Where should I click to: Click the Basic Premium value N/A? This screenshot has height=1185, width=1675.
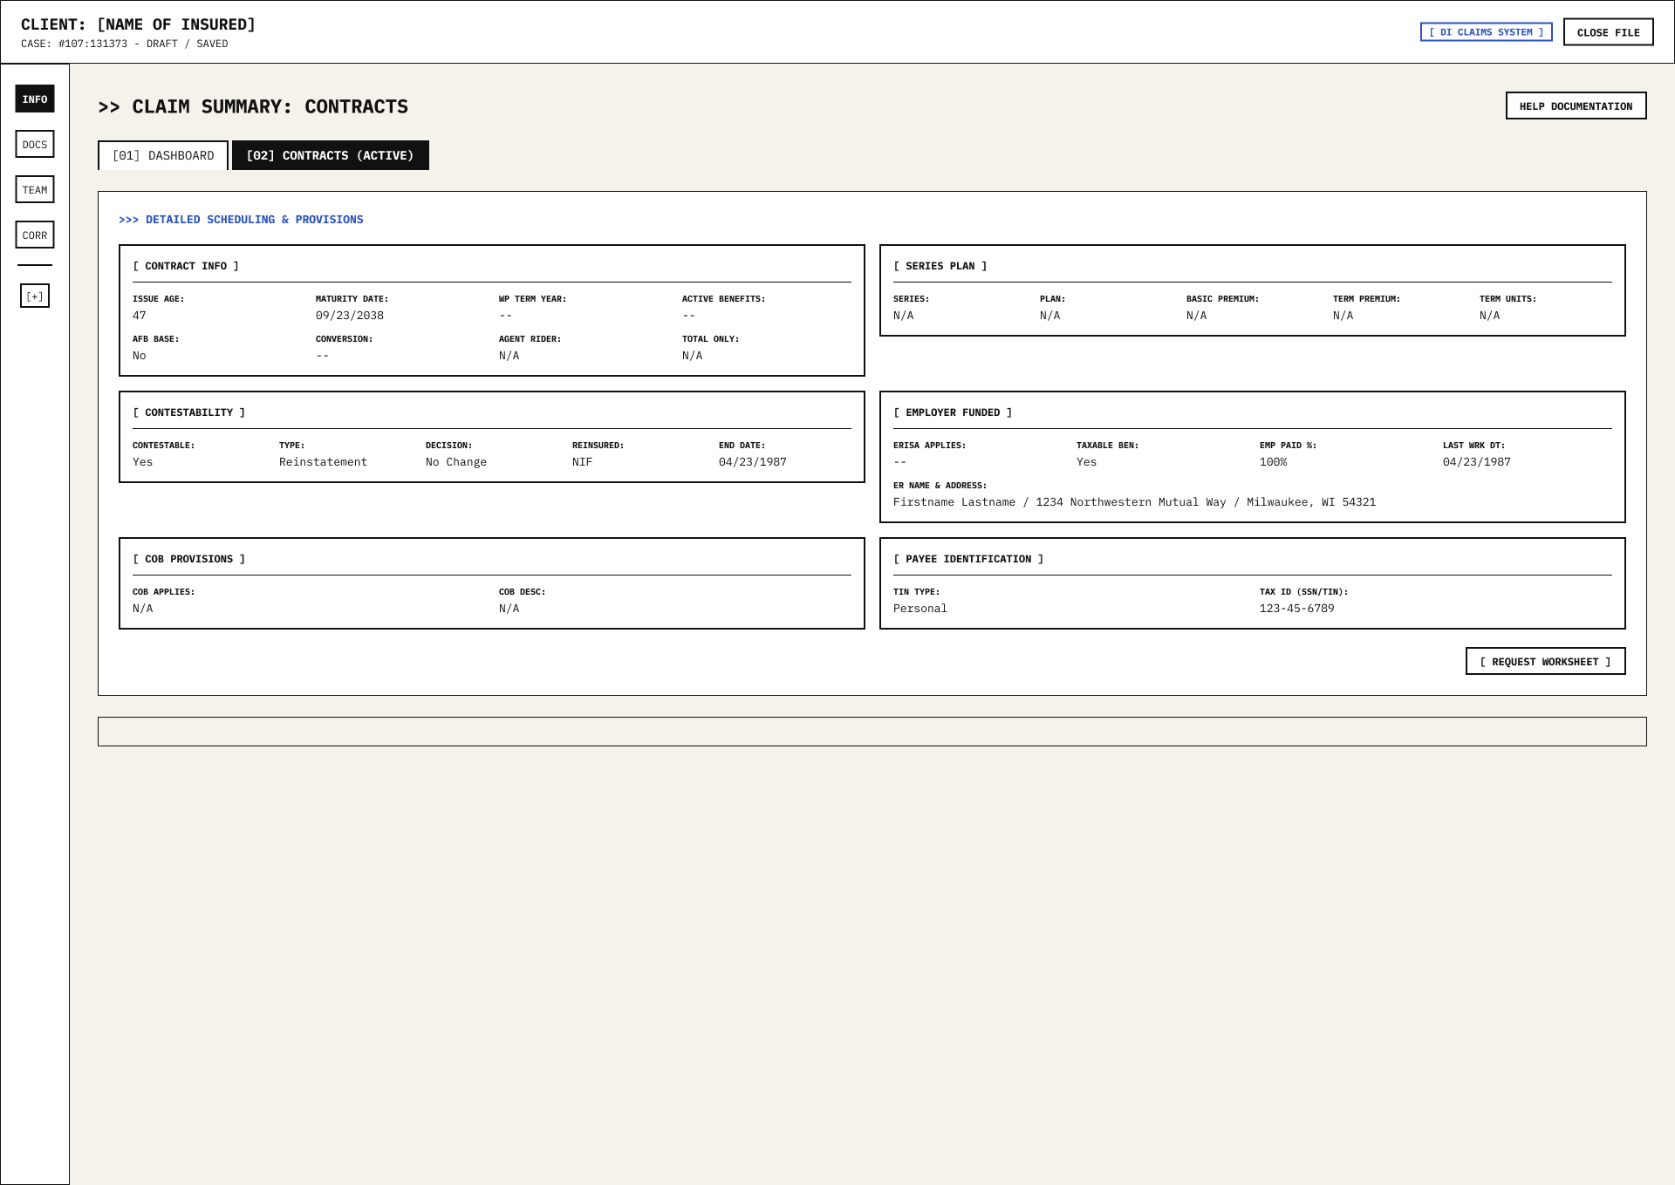(1197, 316)
